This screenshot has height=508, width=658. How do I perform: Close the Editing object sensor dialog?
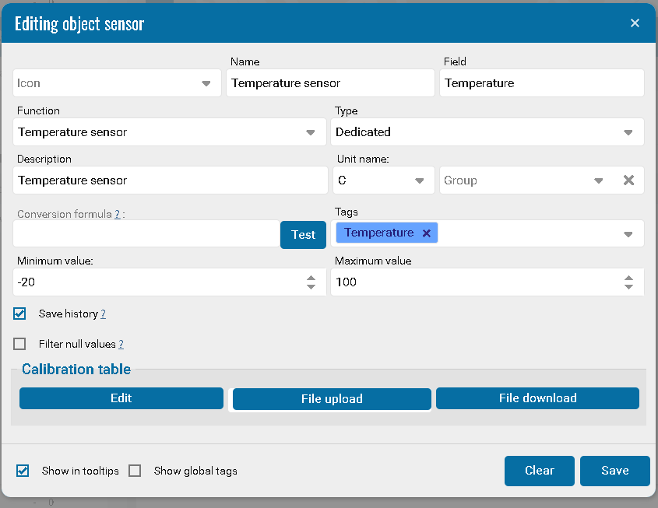click(635, 23)
